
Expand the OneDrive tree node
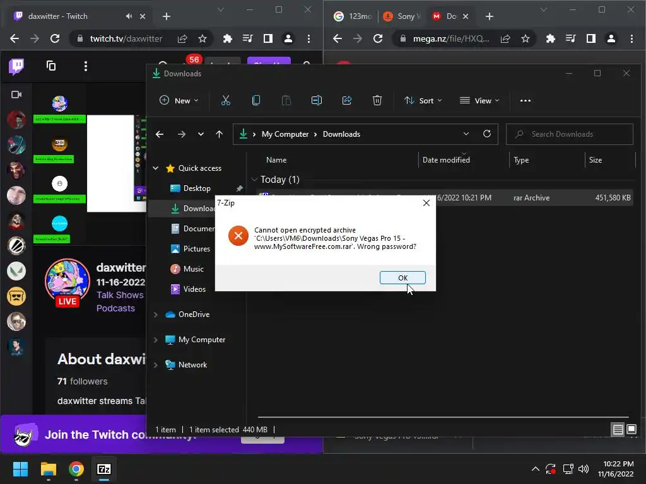[156, 314]
